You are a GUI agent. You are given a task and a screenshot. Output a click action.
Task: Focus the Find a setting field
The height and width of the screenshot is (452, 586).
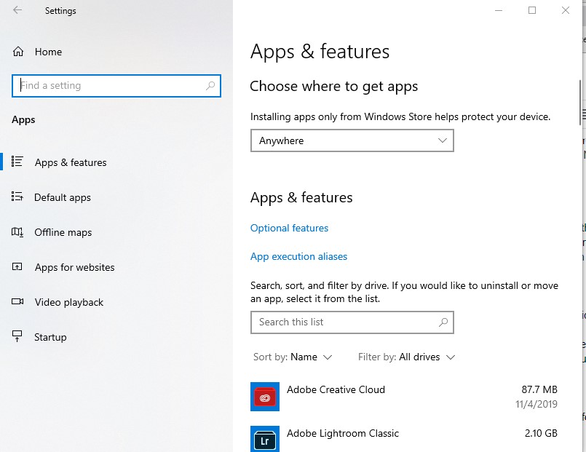coord(116,86)
